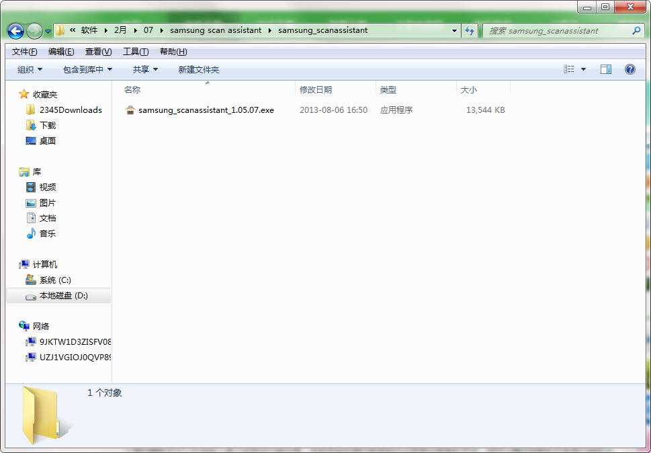
Task: Navigate to the 07 breadcrumb folder
Action: click(148, 30)
